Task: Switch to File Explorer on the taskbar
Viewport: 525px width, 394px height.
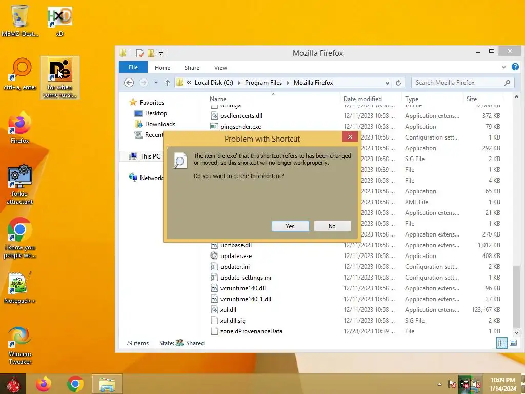Action: [x=107, y=384]
